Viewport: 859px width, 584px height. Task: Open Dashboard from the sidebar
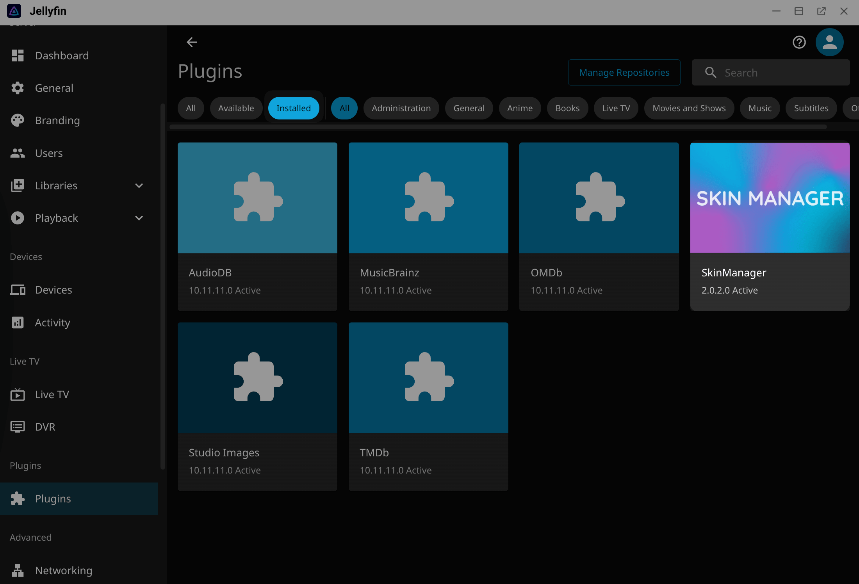pyautogui.click(x=79, y=55)
